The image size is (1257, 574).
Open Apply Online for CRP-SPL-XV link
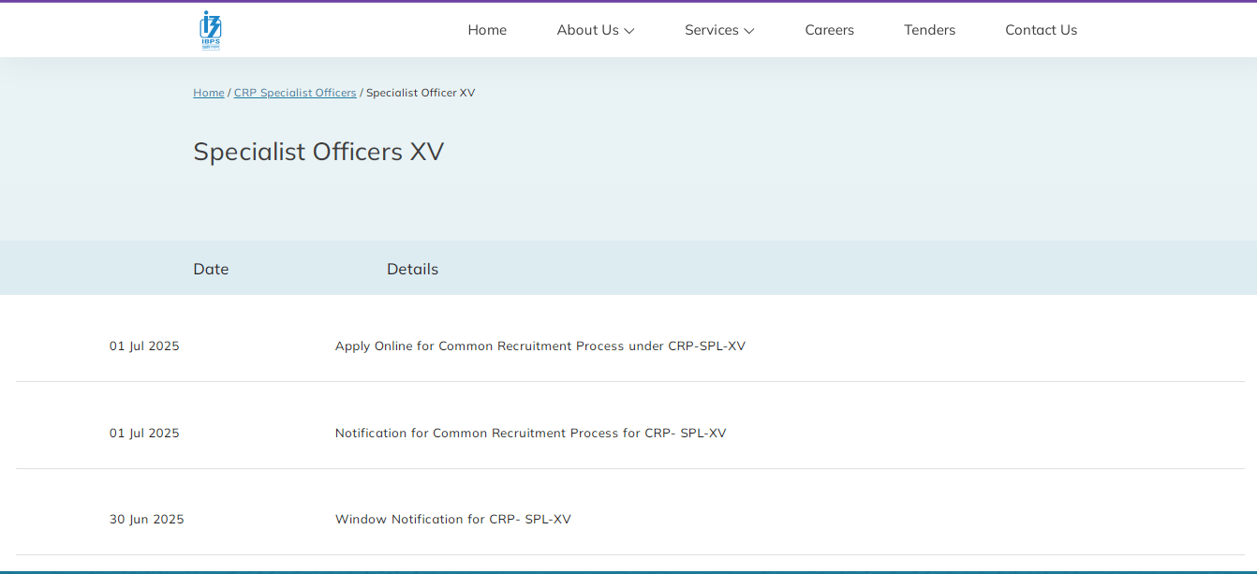click(540, 346)
